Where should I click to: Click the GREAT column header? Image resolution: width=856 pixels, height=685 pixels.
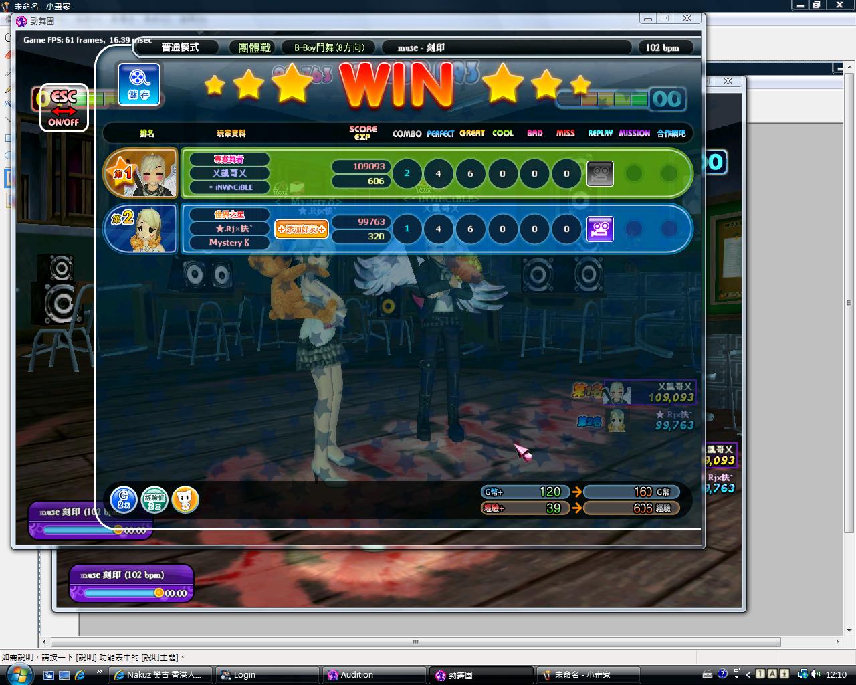click(x=472, y=134)
